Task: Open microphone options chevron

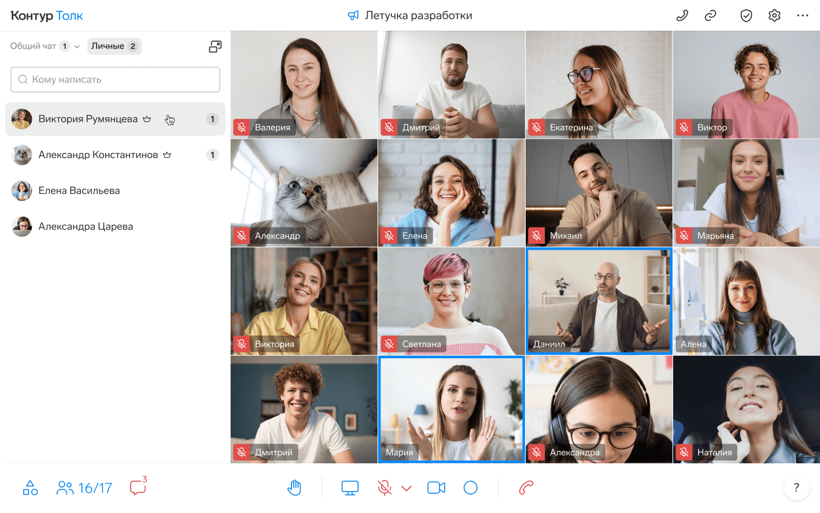Action: coord(407,488)
